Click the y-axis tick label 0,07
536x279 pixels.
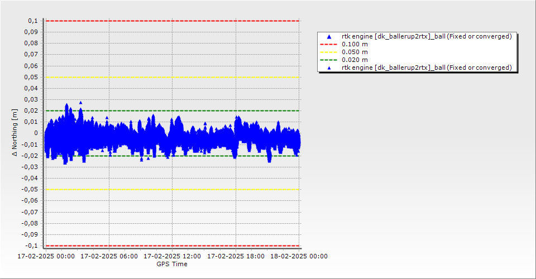pos(31,55)
